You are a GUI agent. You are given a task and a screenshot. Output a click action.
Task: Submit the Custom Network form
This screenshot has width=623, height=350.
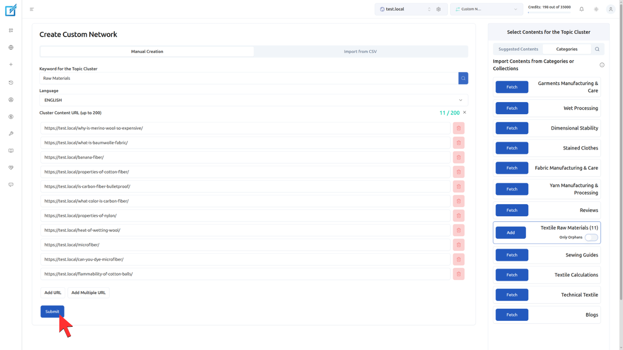click(x=52, y=312)
